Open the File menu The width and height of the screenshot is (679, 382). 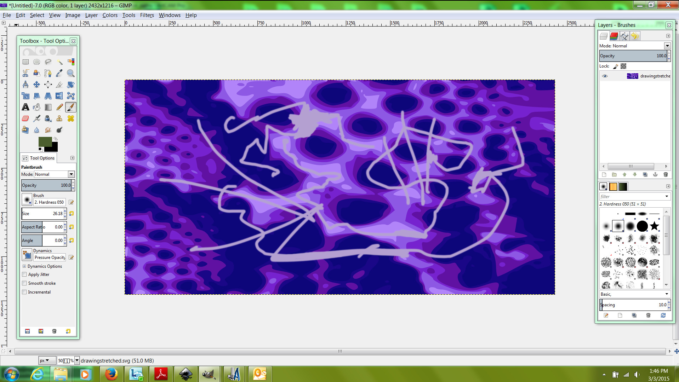pyautogui.click(x=7, y=15)
